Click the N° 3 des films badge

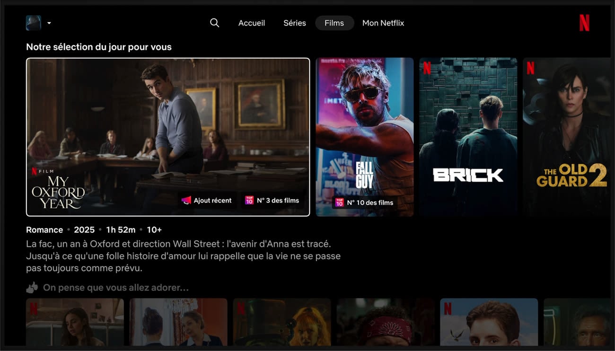[x=272, y=200]
